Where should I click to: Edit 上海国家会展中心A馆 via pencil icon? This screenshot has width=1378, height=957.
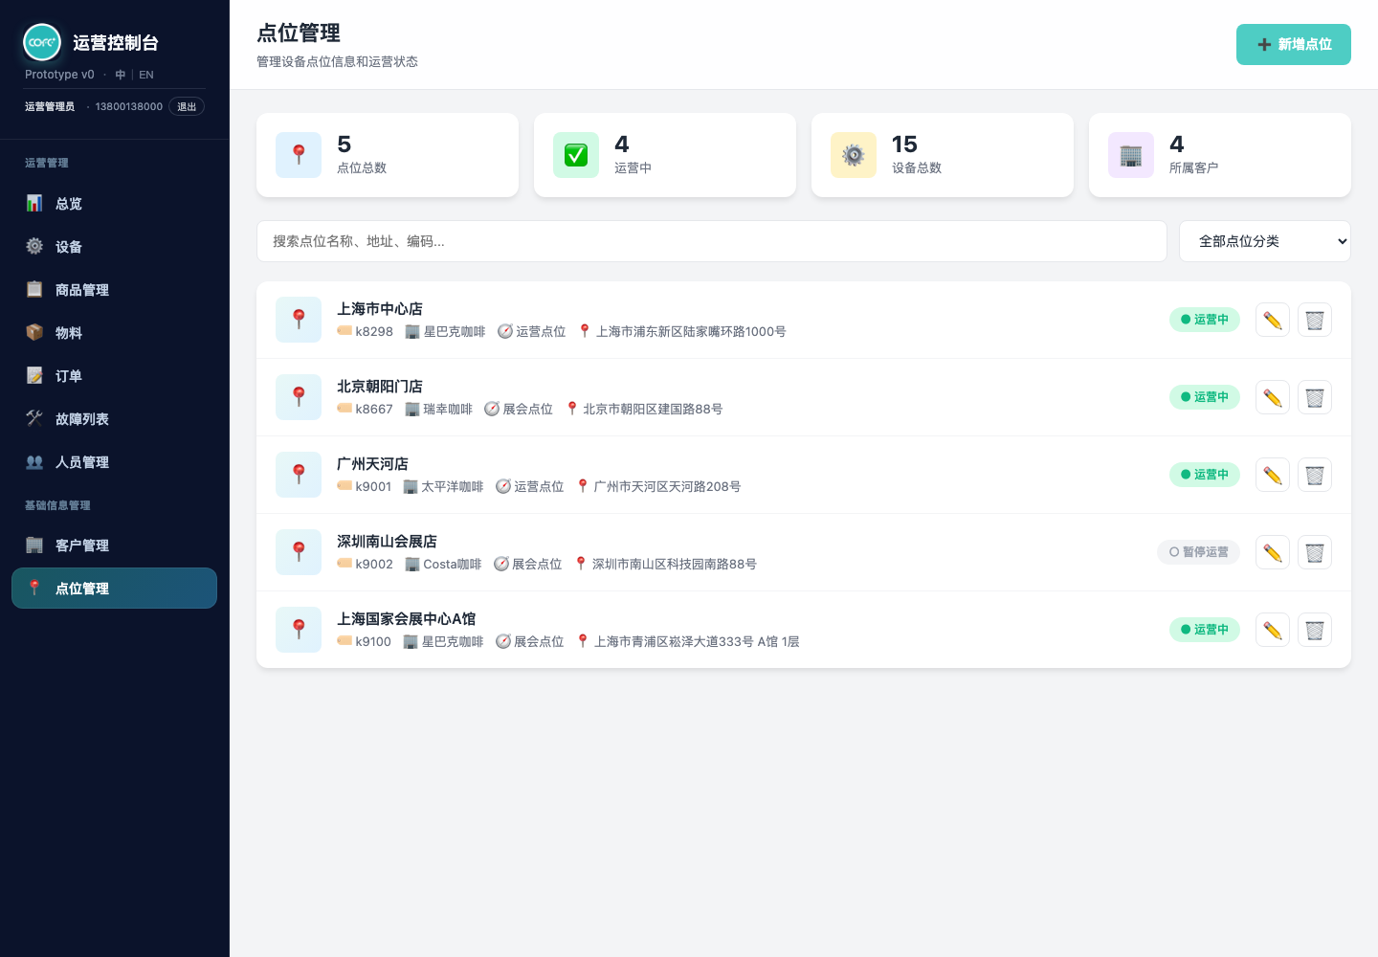pyautogui.click(x=1273, y=630)
